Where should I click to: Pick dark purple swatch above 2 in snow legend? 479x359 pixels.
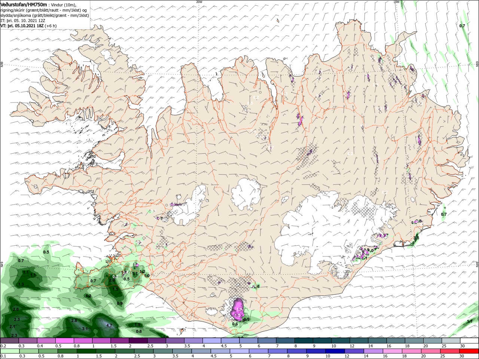(x=138, y=341)
